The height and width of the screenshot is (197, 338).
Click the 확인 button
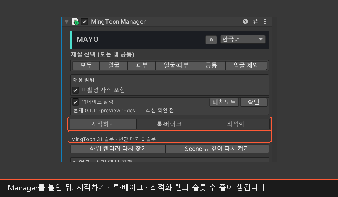253,102
